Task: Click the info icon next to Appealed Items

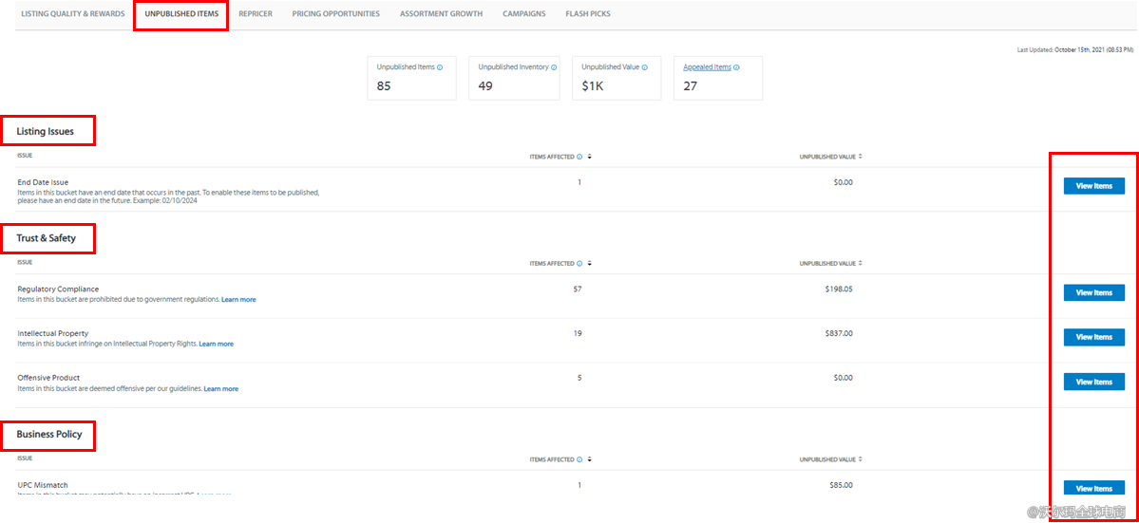Action: 736,67
